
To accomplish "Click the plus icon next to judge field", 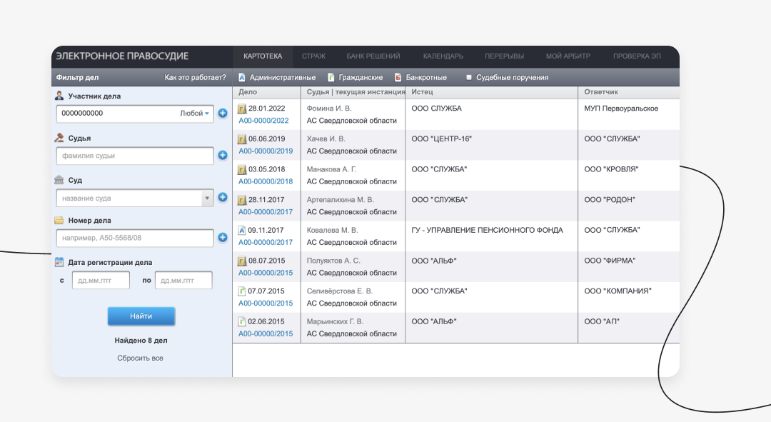I will (x=223, y=155).
